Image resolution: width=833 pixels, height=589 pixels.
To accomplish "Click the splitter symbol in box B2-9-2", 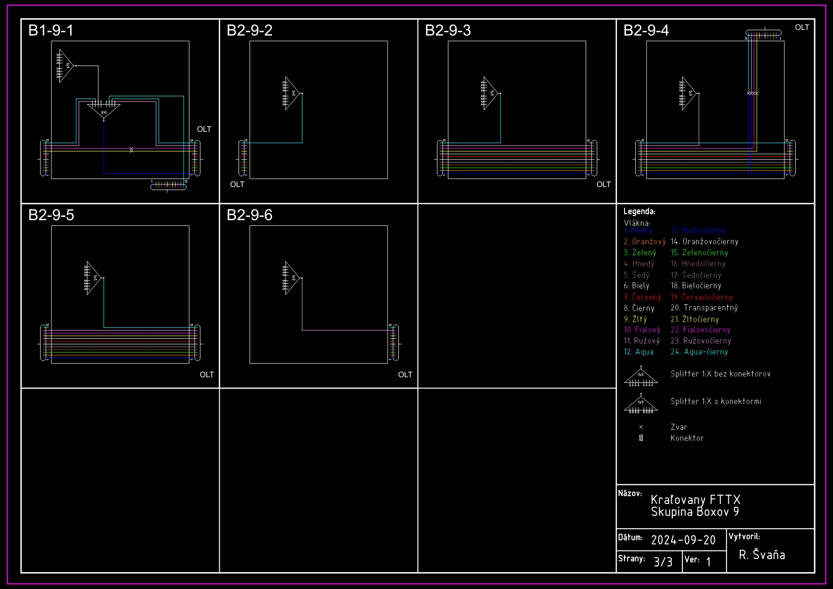I will point(292,93).
